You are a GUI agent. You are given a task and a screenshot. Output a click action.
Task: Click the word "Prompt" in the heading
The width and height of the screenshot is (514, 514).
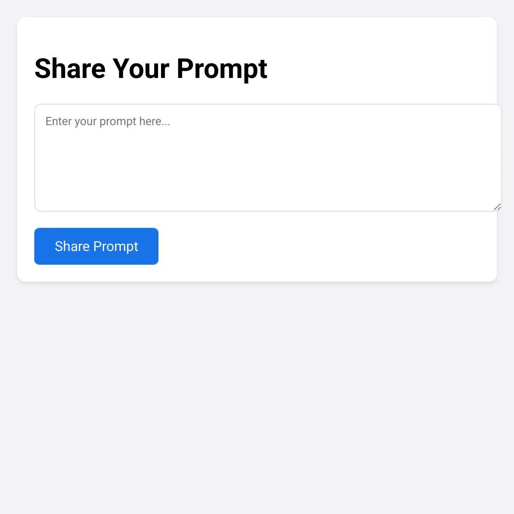click(x=222, y=69)
